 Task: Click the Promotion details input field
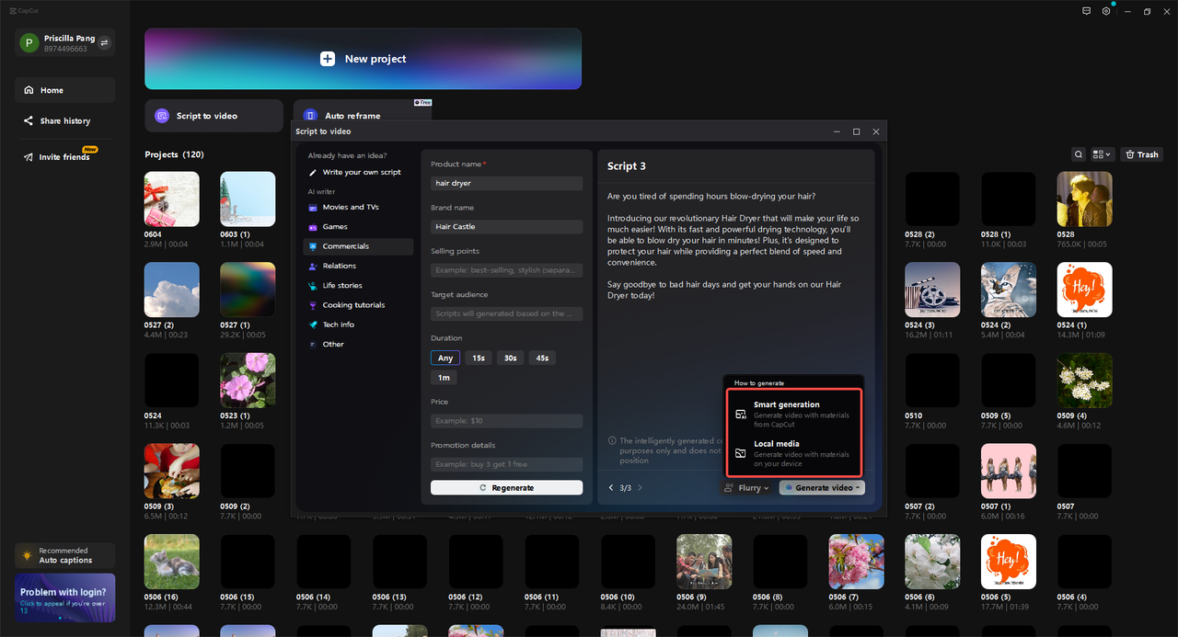(x=506, y=464)
